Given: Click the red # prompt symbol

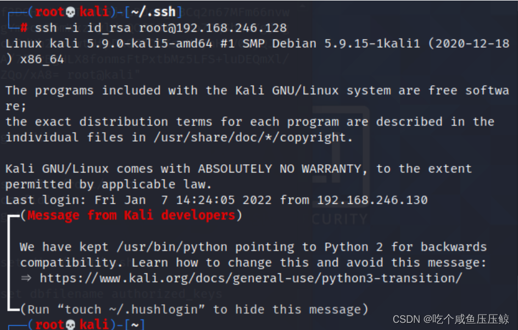Looking at the screenshot, I should pyautogui.click(x=24, y=28).
